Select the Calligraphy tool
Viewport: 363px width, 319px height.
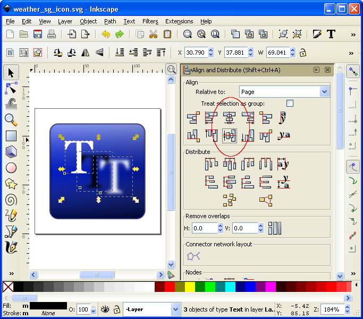[11, 247]
